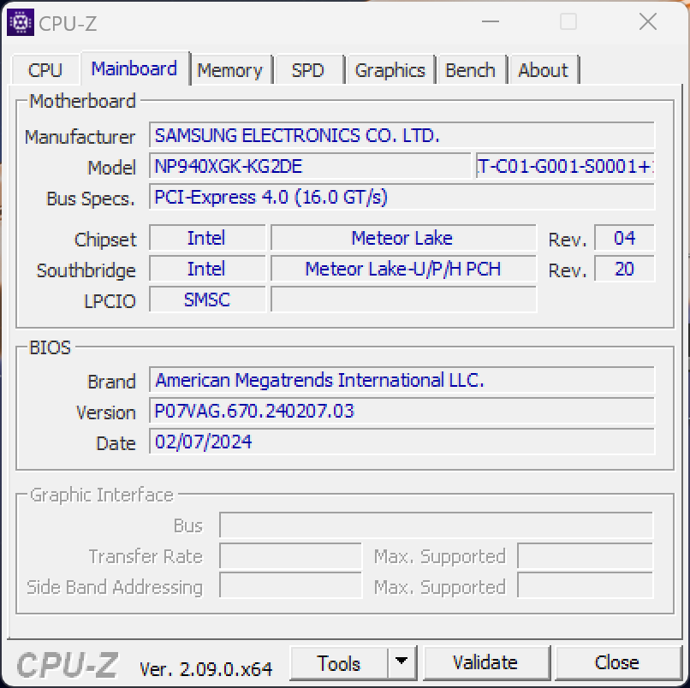Image resolution: width=690 pixels, height=688 pixels.
Task: Click the Transfer Rate field
Action: [x=290, y=556]
